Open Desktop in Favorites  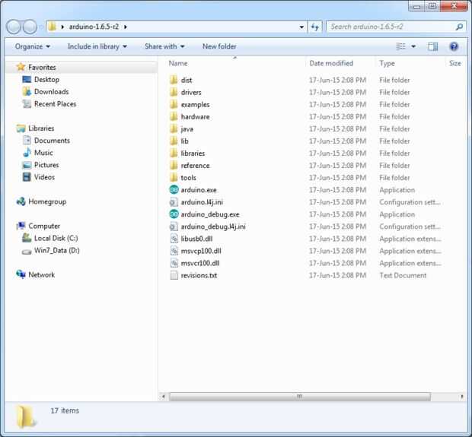point(46,79)
